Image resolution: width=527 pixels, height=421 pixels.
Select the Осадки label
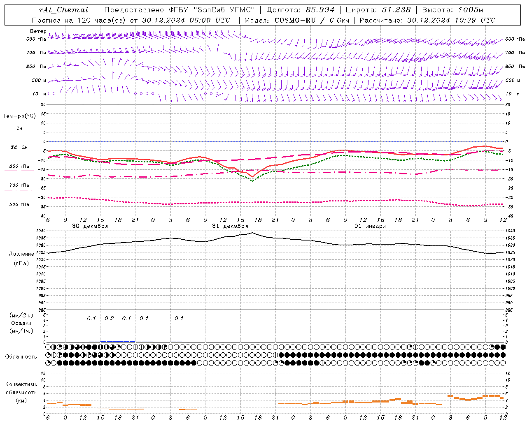pos(21,323)
